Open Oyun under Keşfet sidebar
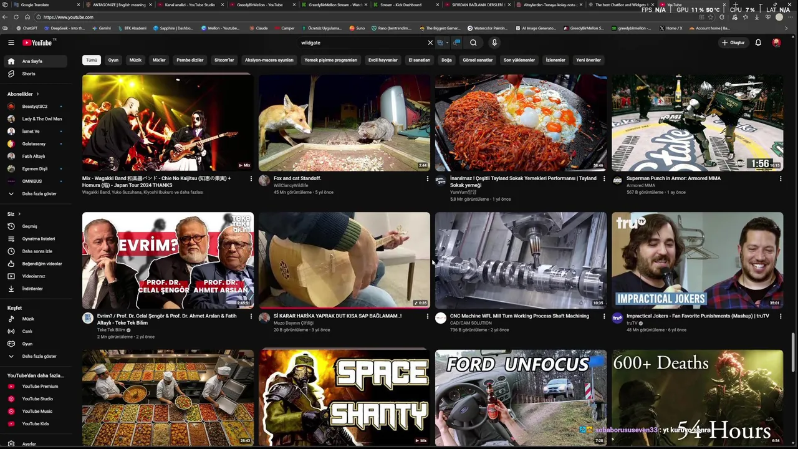The image size is (798, 449). 36,344
